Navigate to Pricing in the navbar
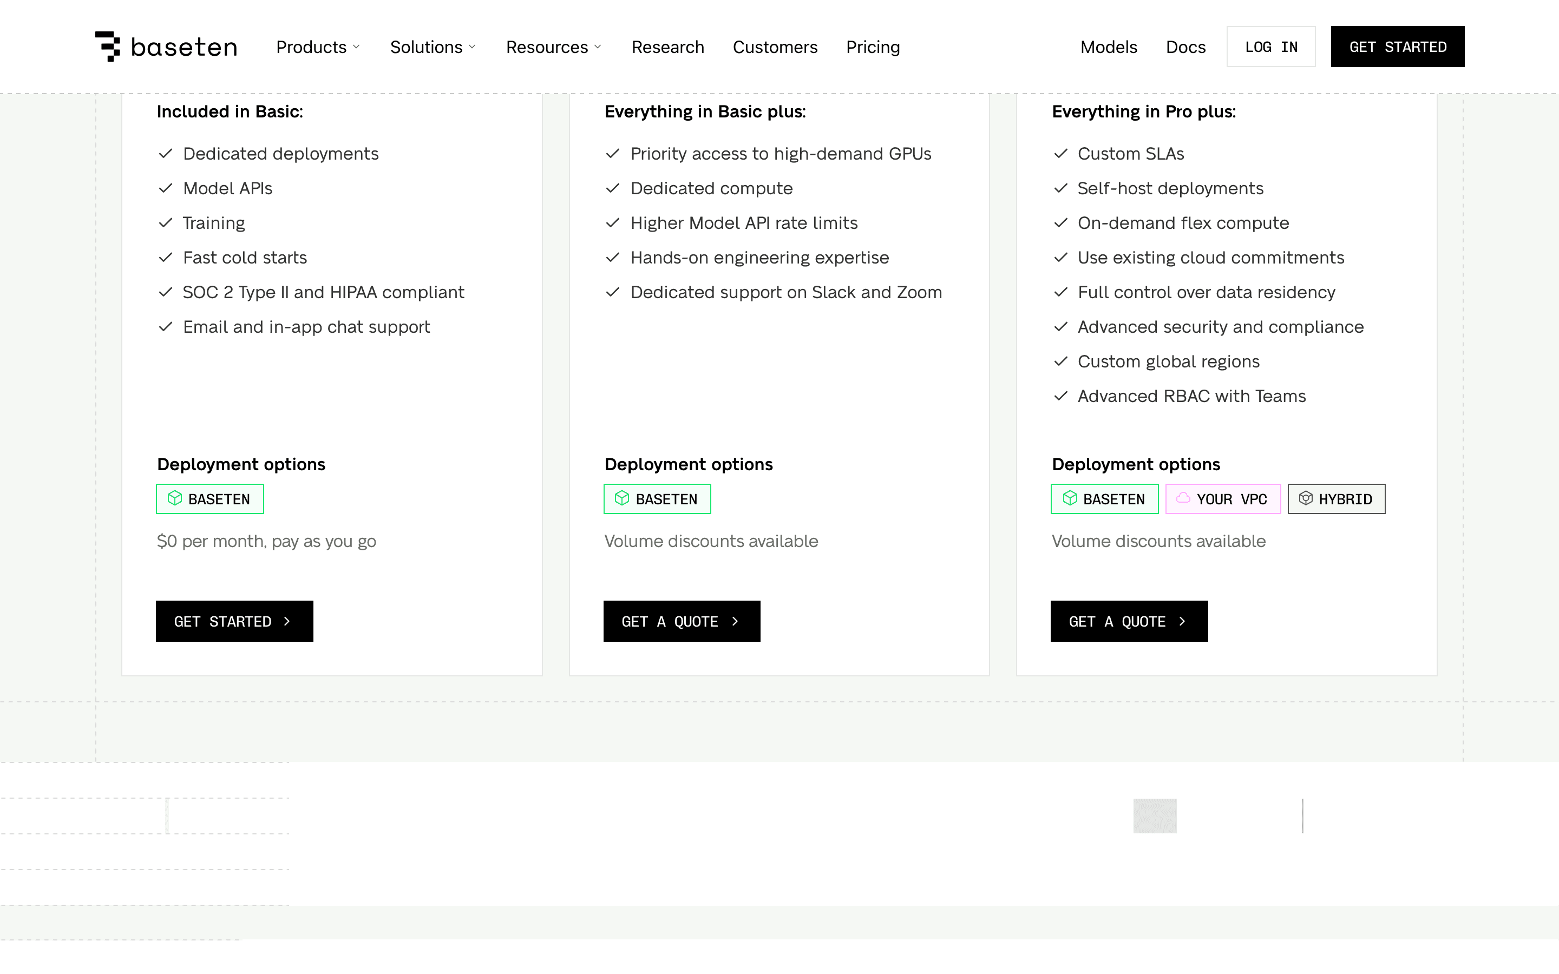This screenshot has width=1559, height=974. coord(872,47)
